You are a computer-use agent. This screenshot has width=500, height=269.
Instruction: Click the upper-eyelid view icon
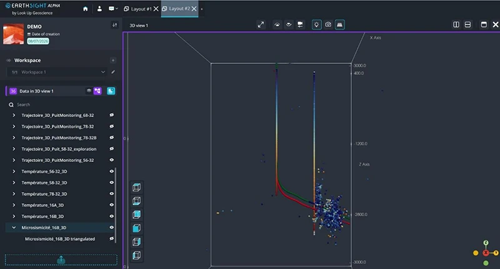(x=277, y=24)
